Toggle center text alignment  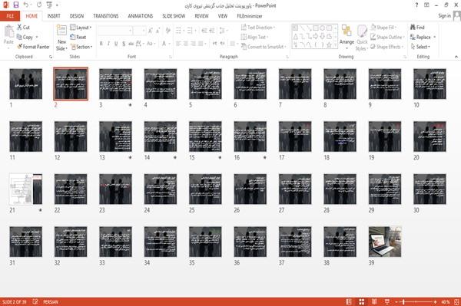185,44
